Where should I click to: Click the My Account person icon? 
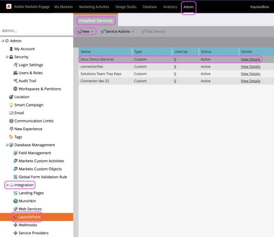pyautogui.click(x=11, y=49)
